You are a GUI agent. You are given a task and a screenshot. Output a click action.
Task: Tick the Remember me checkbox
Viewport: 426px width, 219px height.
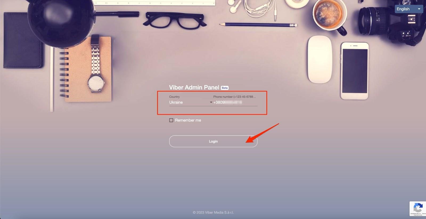pyautogui.click(x=171, y=120)
